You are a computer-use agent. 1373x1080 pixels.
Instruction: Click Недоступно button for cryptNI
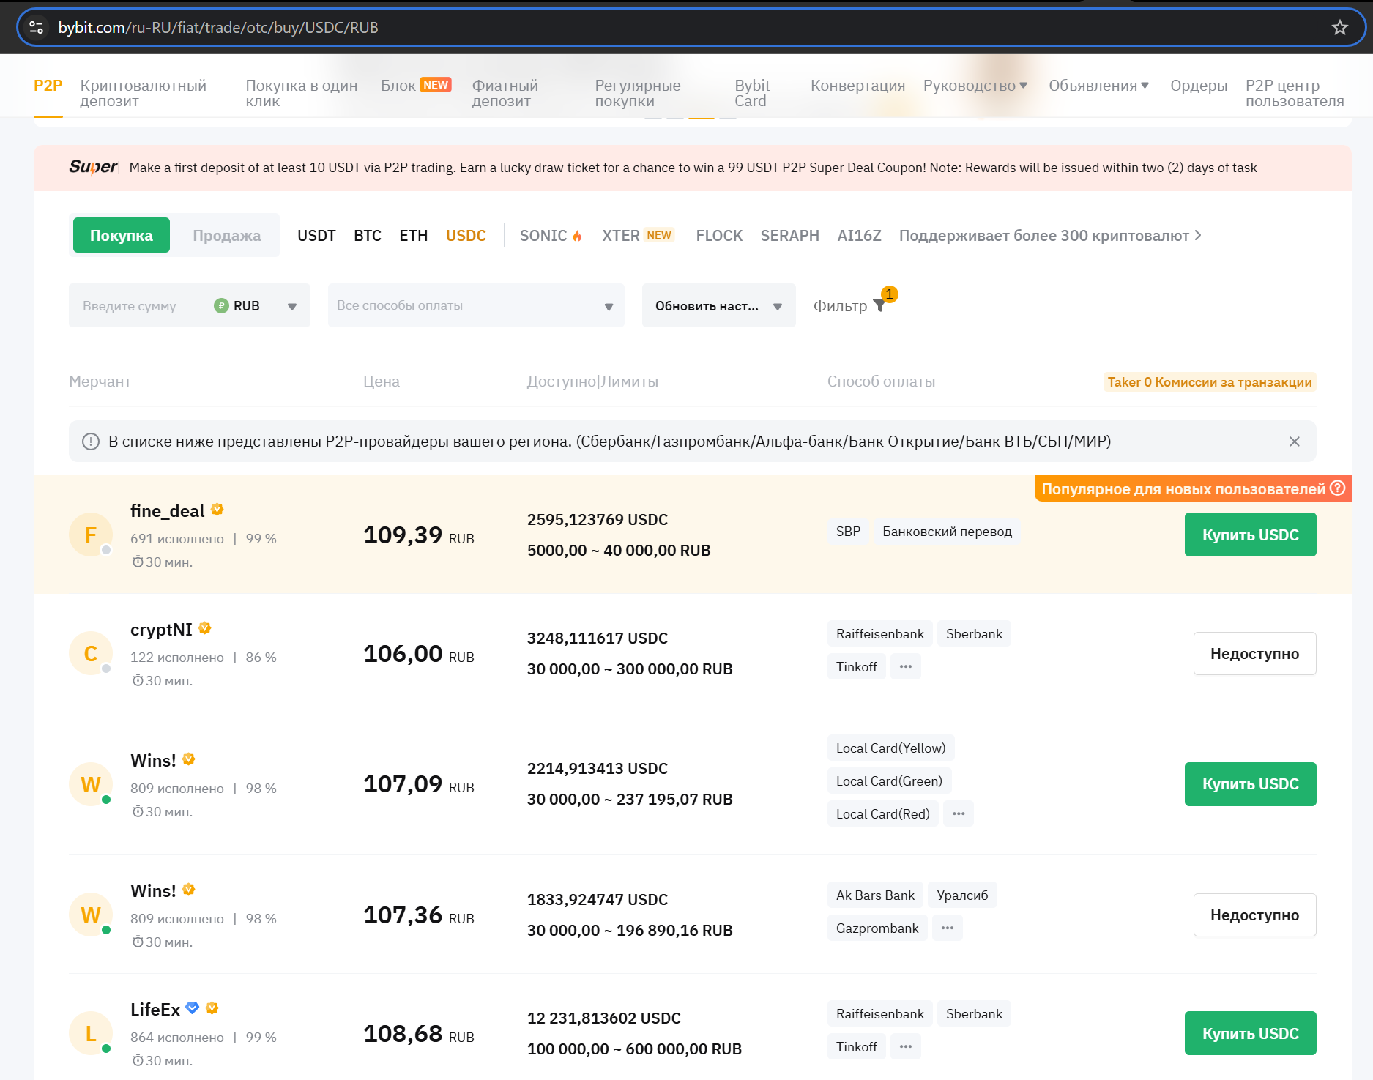pos(1254,653)
